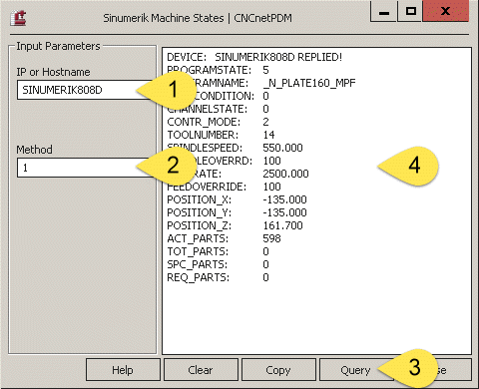Maximize the Sinumerik Machine States window
The image size is (479, 389).
point(411,12)
